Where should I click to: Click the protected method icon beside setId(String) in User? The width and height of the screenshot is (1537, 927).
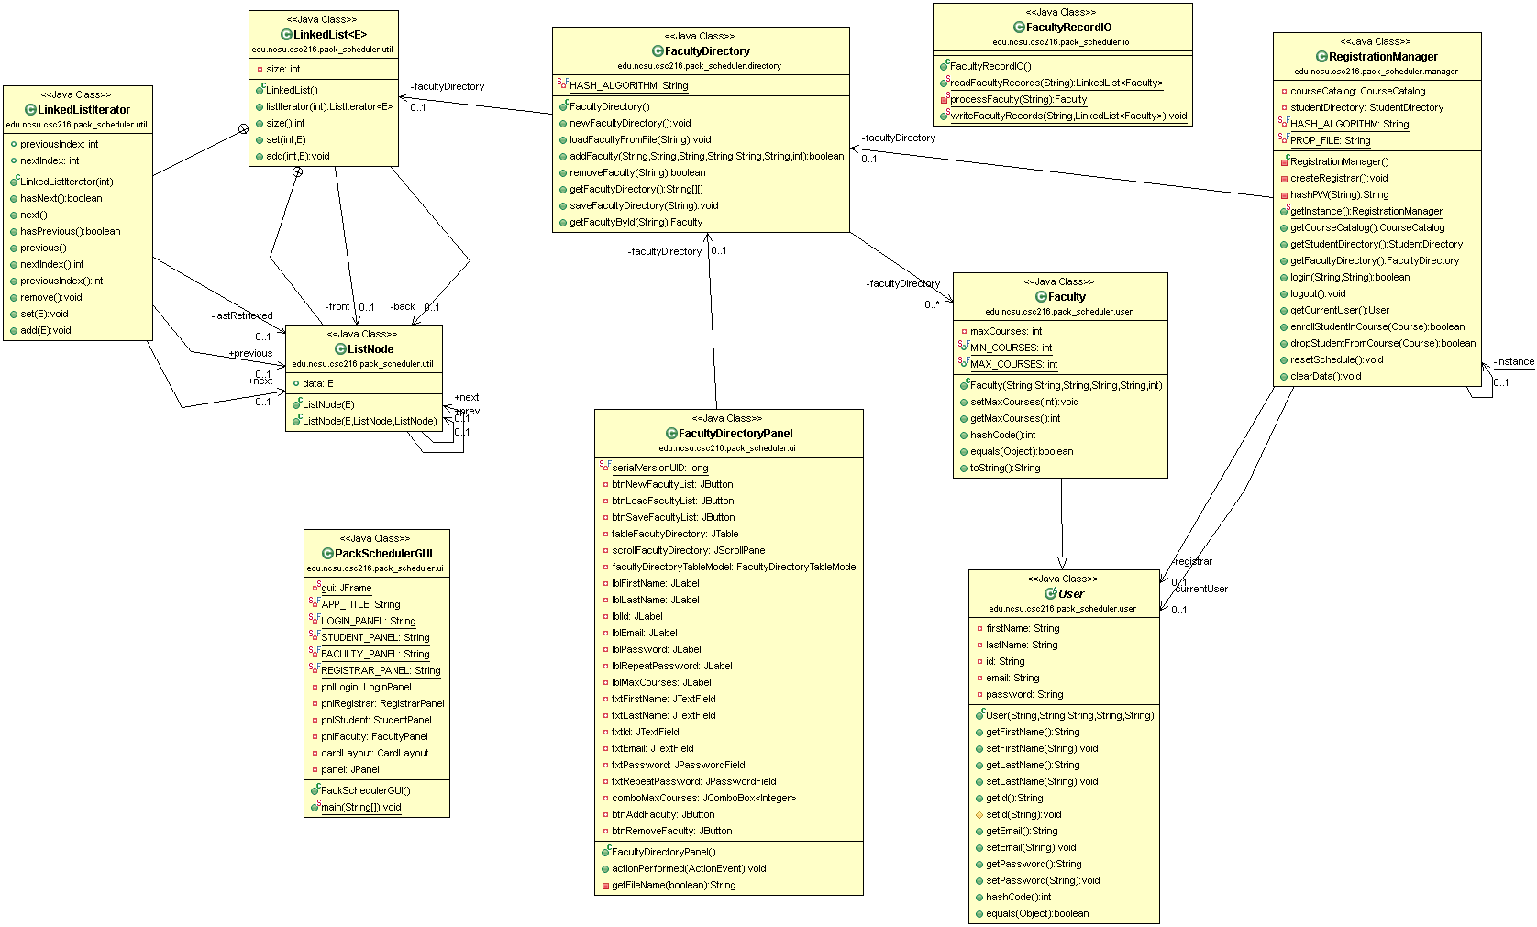(979, 814)
